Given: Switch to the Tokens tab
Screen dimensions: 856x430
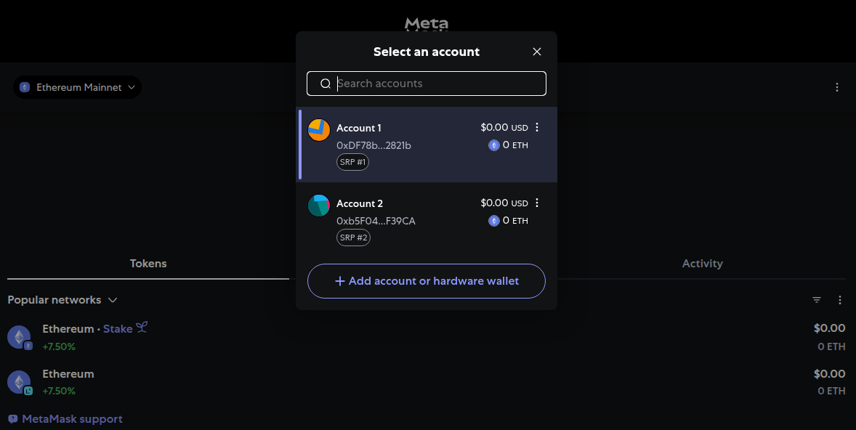Looking at the screenshot, I should point(148,263).
